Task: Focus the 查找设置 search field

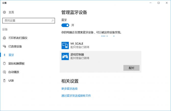Action: (x=29, y=21)
